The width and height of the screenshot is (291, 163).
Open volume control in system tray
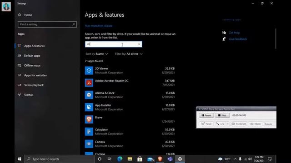coord(250,159)
